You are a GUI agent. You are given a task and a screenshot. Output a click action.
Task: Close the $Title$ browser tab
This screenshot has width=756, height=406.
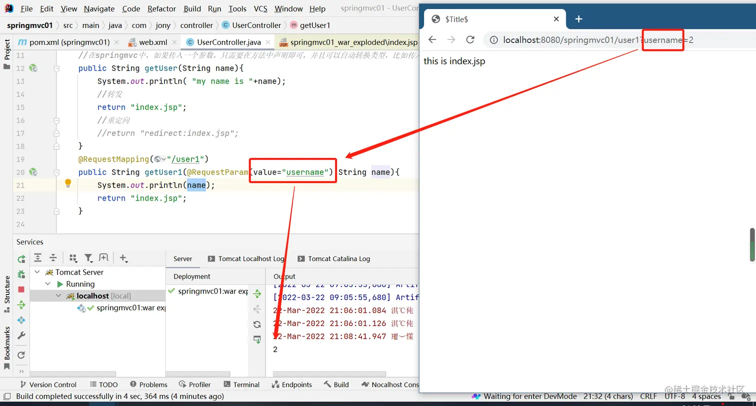tap(556, 19)
